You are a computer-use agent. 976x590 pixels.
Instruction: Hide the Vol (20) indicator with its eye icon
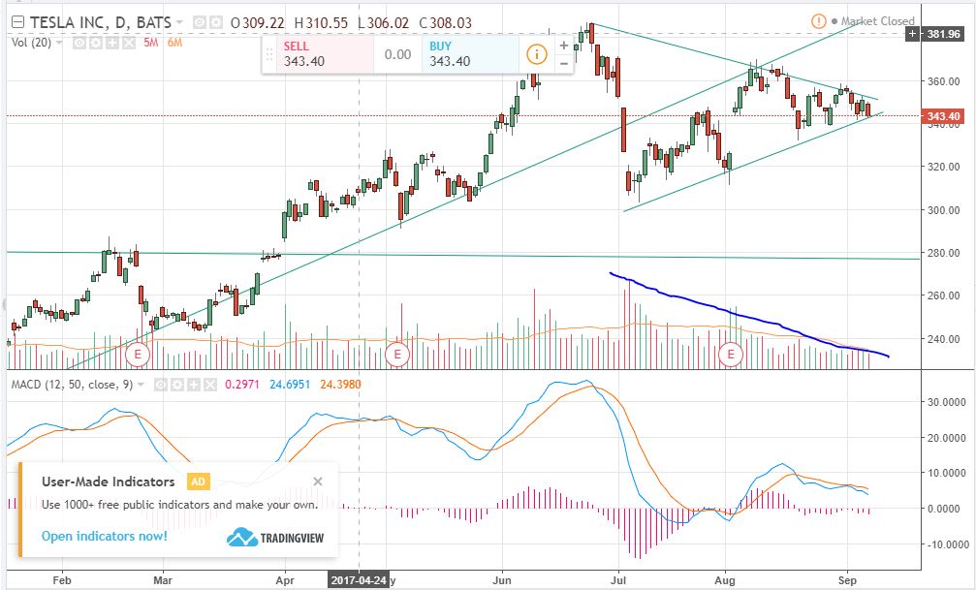[79, 43]
